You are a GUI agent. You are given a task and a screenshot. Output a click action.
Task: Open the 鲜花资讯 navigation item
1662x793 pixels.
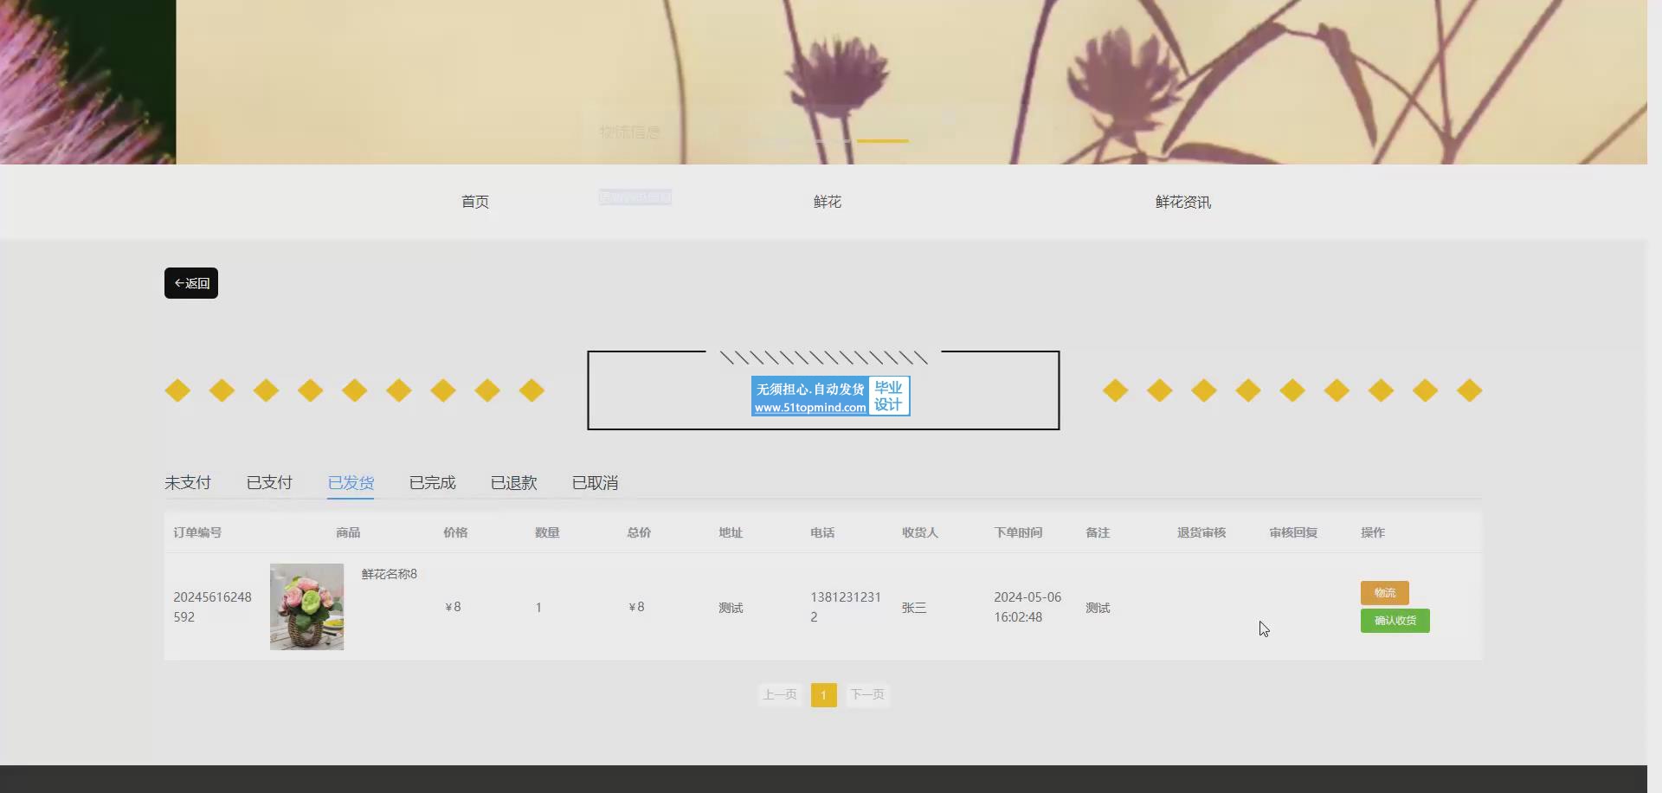click(x=1183, y=202)
